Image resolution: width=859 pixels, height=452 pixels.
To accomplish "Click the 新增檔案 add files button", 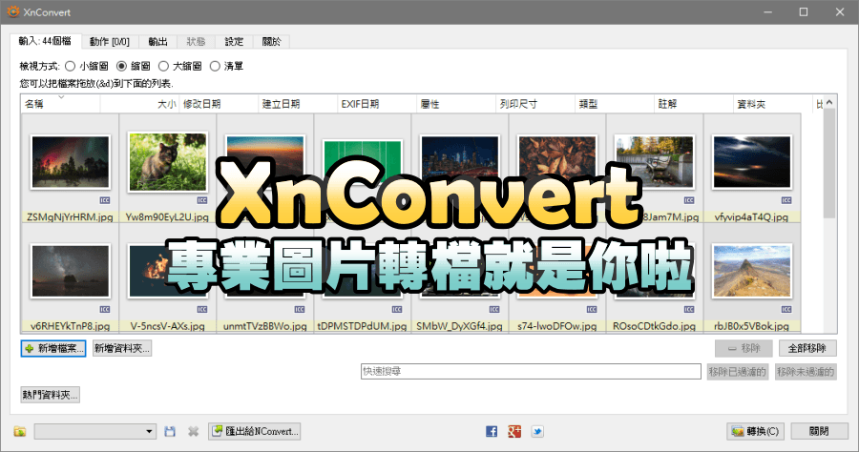I will [53, 349].
